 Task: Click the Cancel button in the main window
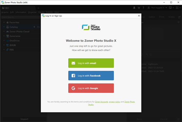tap(164, 119)
